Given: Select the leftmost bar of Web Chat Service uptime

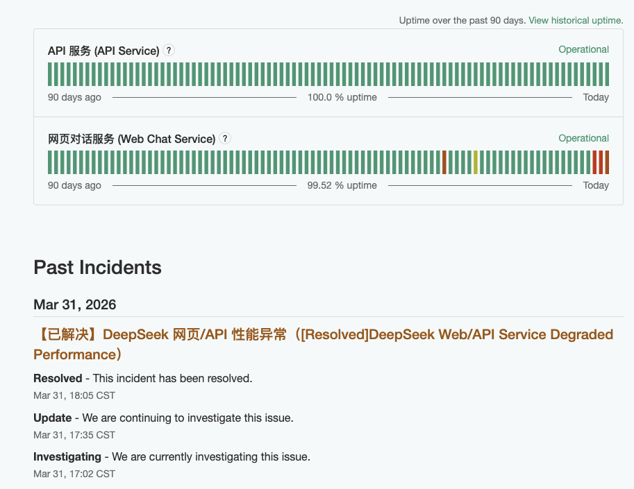Looking at the screenshot, I should pyautogui.click(x=50, y=162).
